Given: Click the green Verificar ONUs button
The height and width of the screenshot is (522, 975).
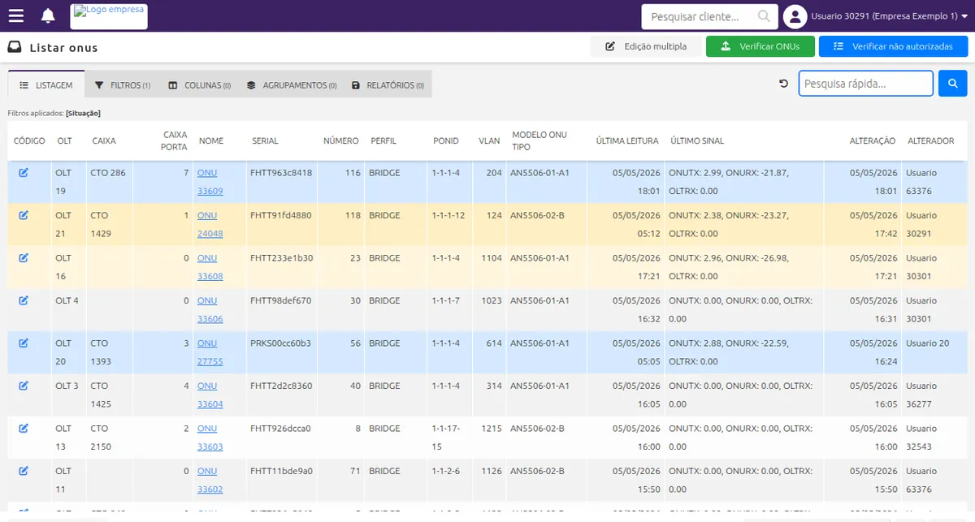Looking at the screenshot, I should 760,46.
